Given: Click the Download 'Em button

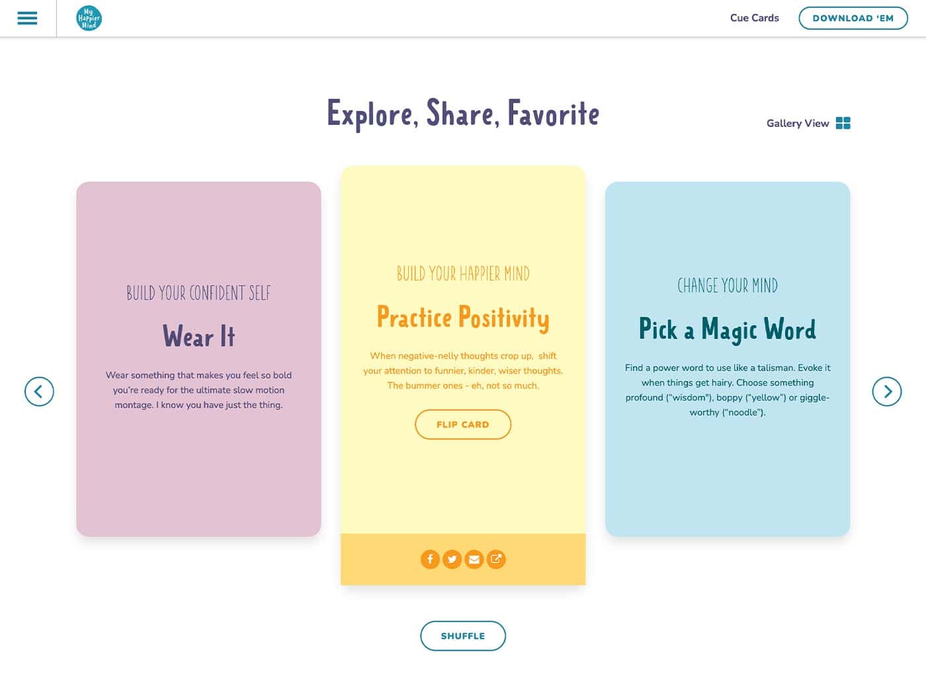Looking at the screenshot, I should [x=853, y=18].
